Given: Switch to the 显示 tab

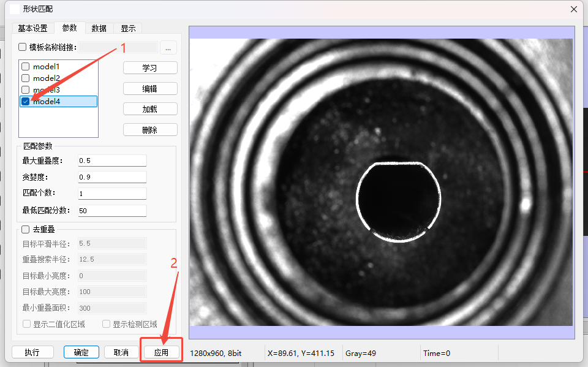Looking at the screenshot, I should coord(128,28).
